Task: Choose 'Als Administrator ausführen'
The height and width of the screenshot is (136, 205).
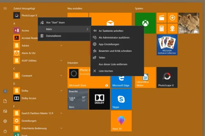Action: (114, 38)
